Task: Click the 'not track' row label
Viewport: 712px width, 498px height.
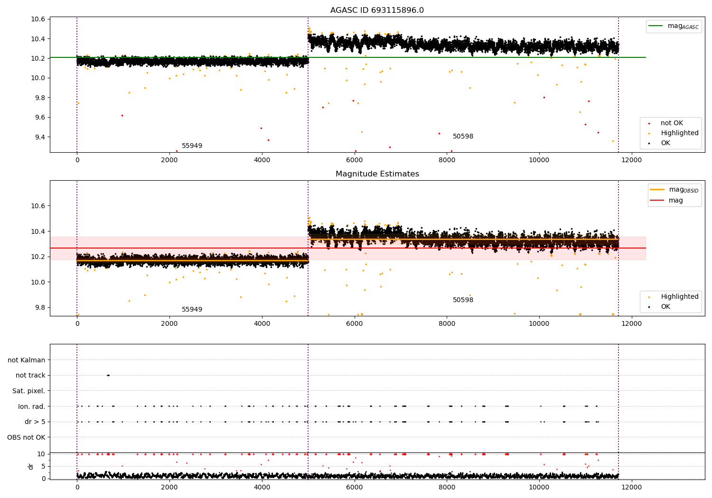Action: (30, 376)
